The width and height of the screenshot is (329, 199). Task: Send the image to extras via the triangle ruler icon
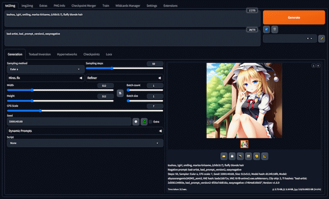(265, 156)
